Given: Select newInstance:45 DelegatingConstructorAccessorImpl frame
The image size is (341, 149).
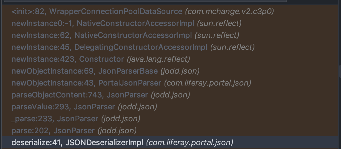Looking at the screenshot, I should point(109,47).
